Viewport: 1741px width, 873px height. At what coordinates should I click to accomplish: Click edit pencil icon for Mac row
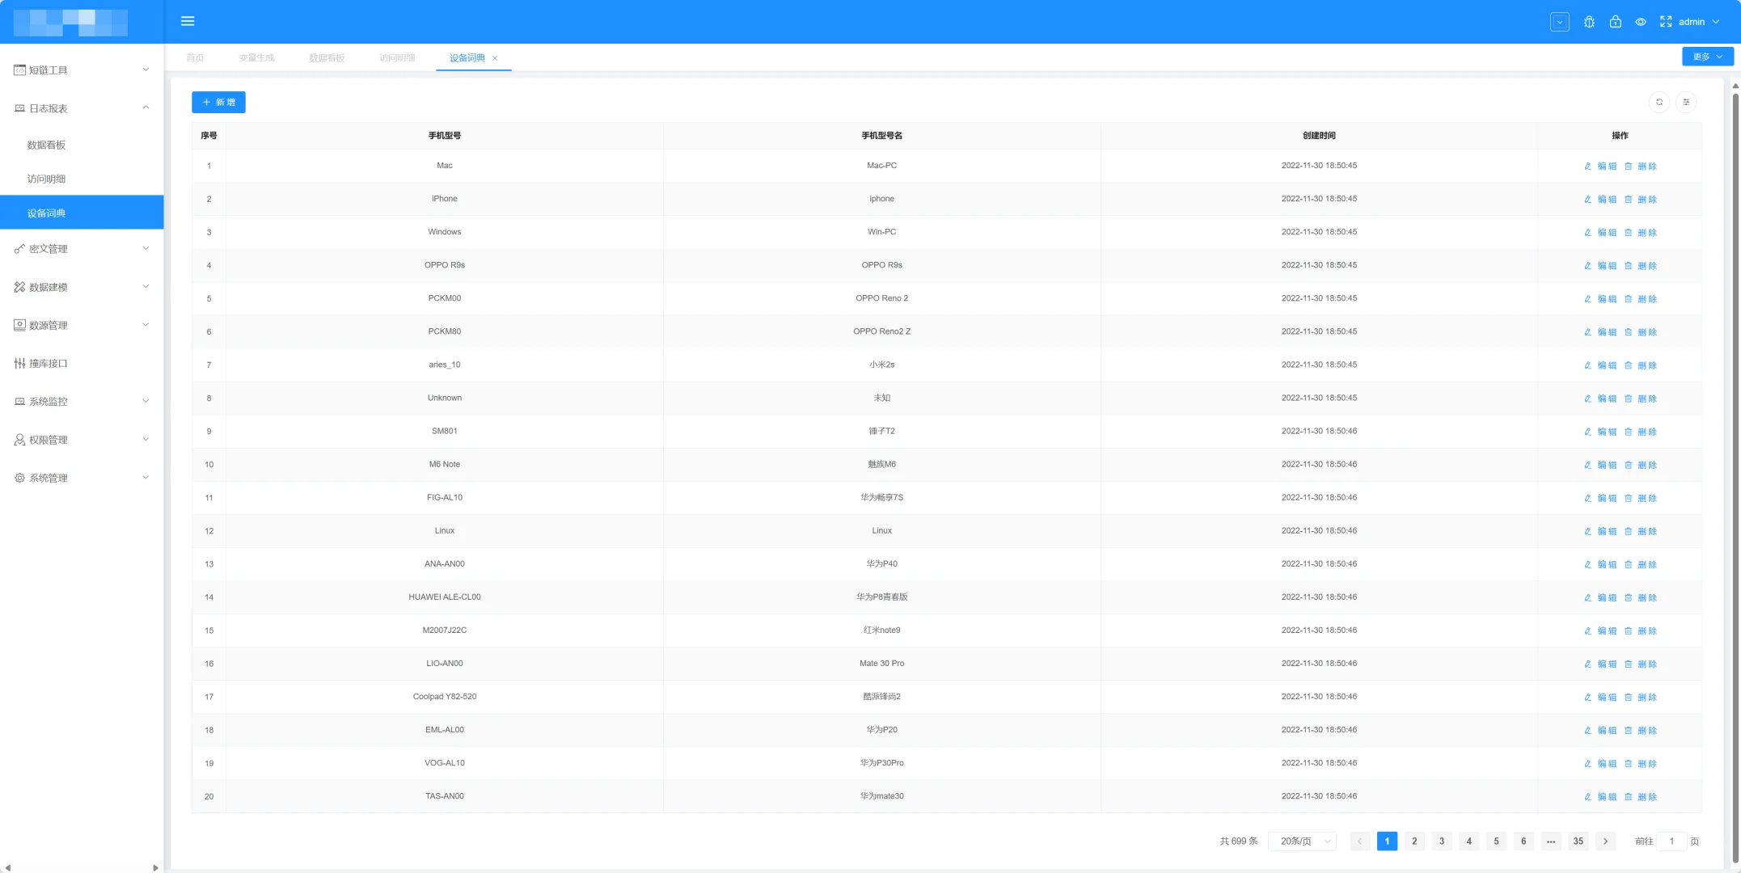point(1587,166)
